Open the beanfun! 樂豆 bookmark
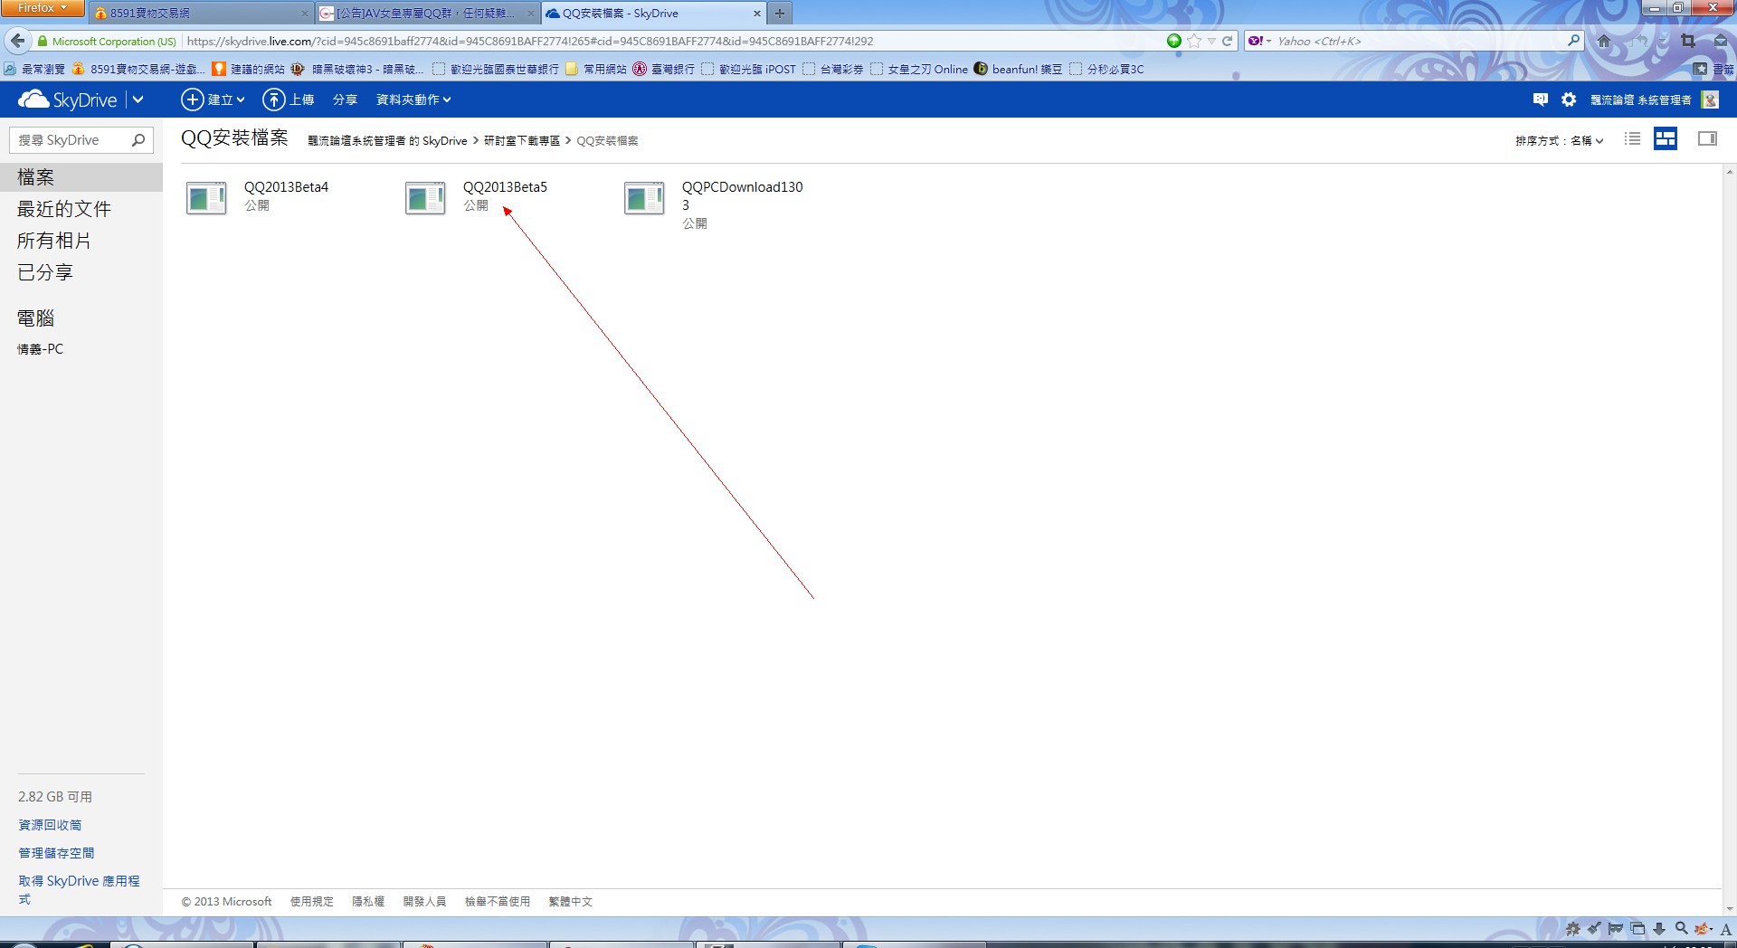This screenshot has height=948, width=1737. pos(1018,69)
